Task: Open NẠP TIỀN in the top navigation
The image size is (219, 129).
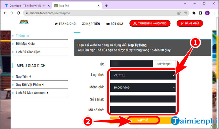Action: coord(91,24)
